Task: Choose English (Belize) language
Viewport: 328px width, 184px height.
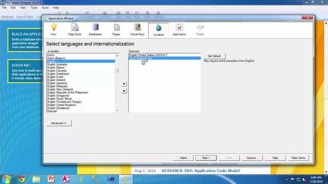Action: tap(81, 67)
